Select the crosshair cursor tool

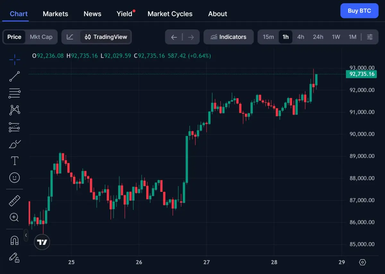pos(14,59)
